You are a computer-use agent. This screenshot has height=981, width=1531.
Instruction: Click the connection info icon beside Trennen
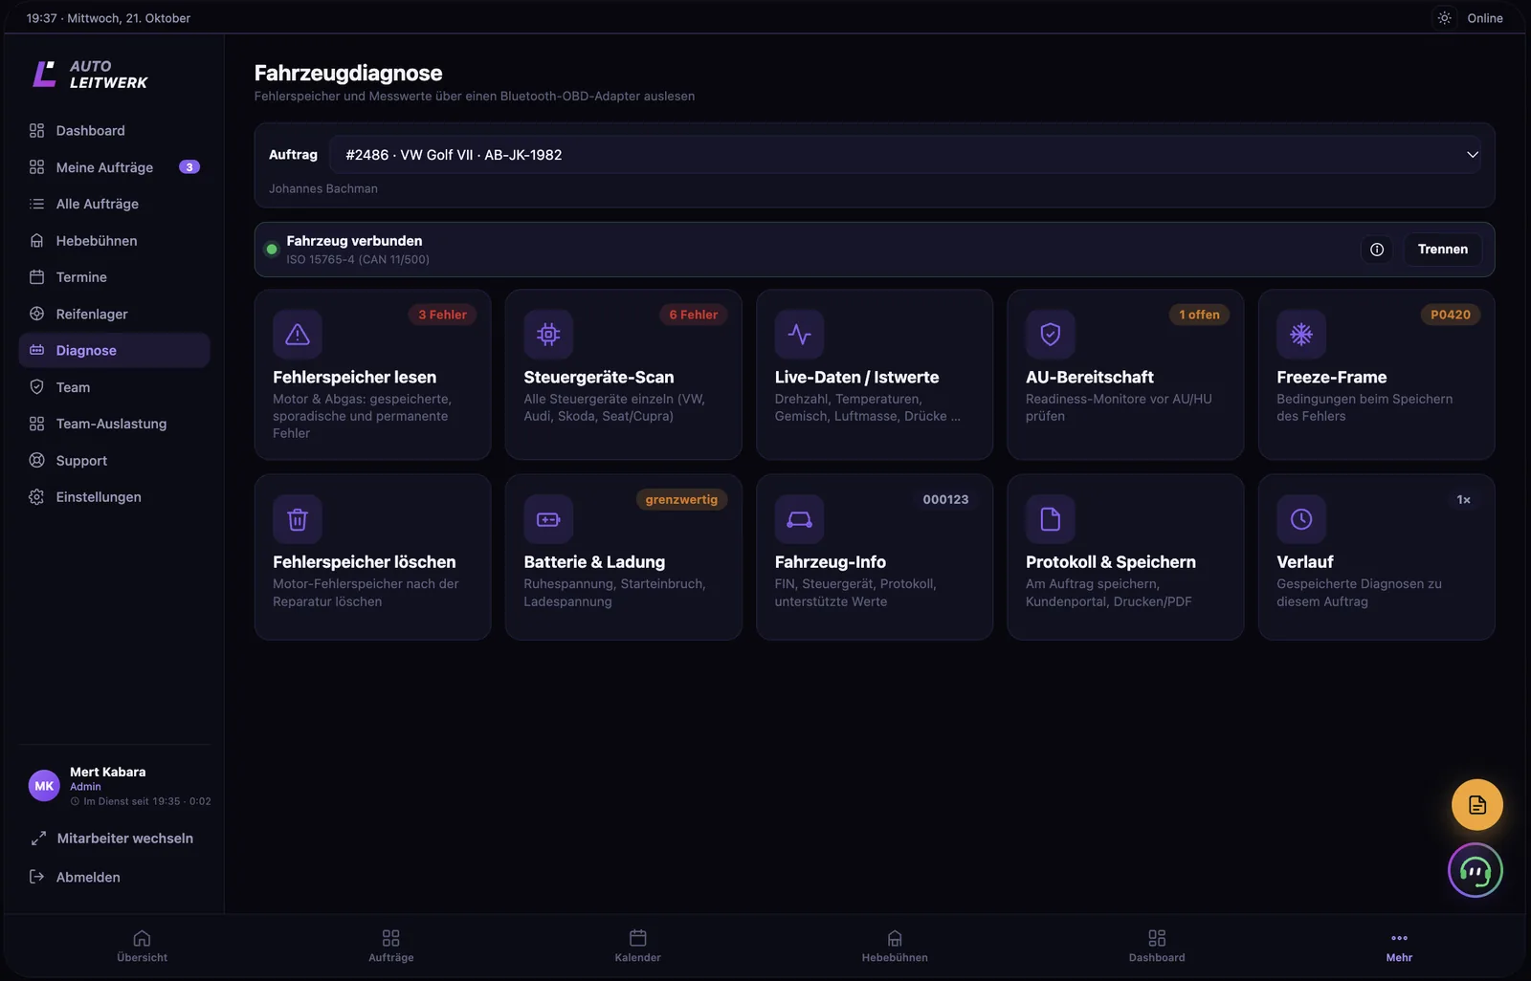(1377, 250)
